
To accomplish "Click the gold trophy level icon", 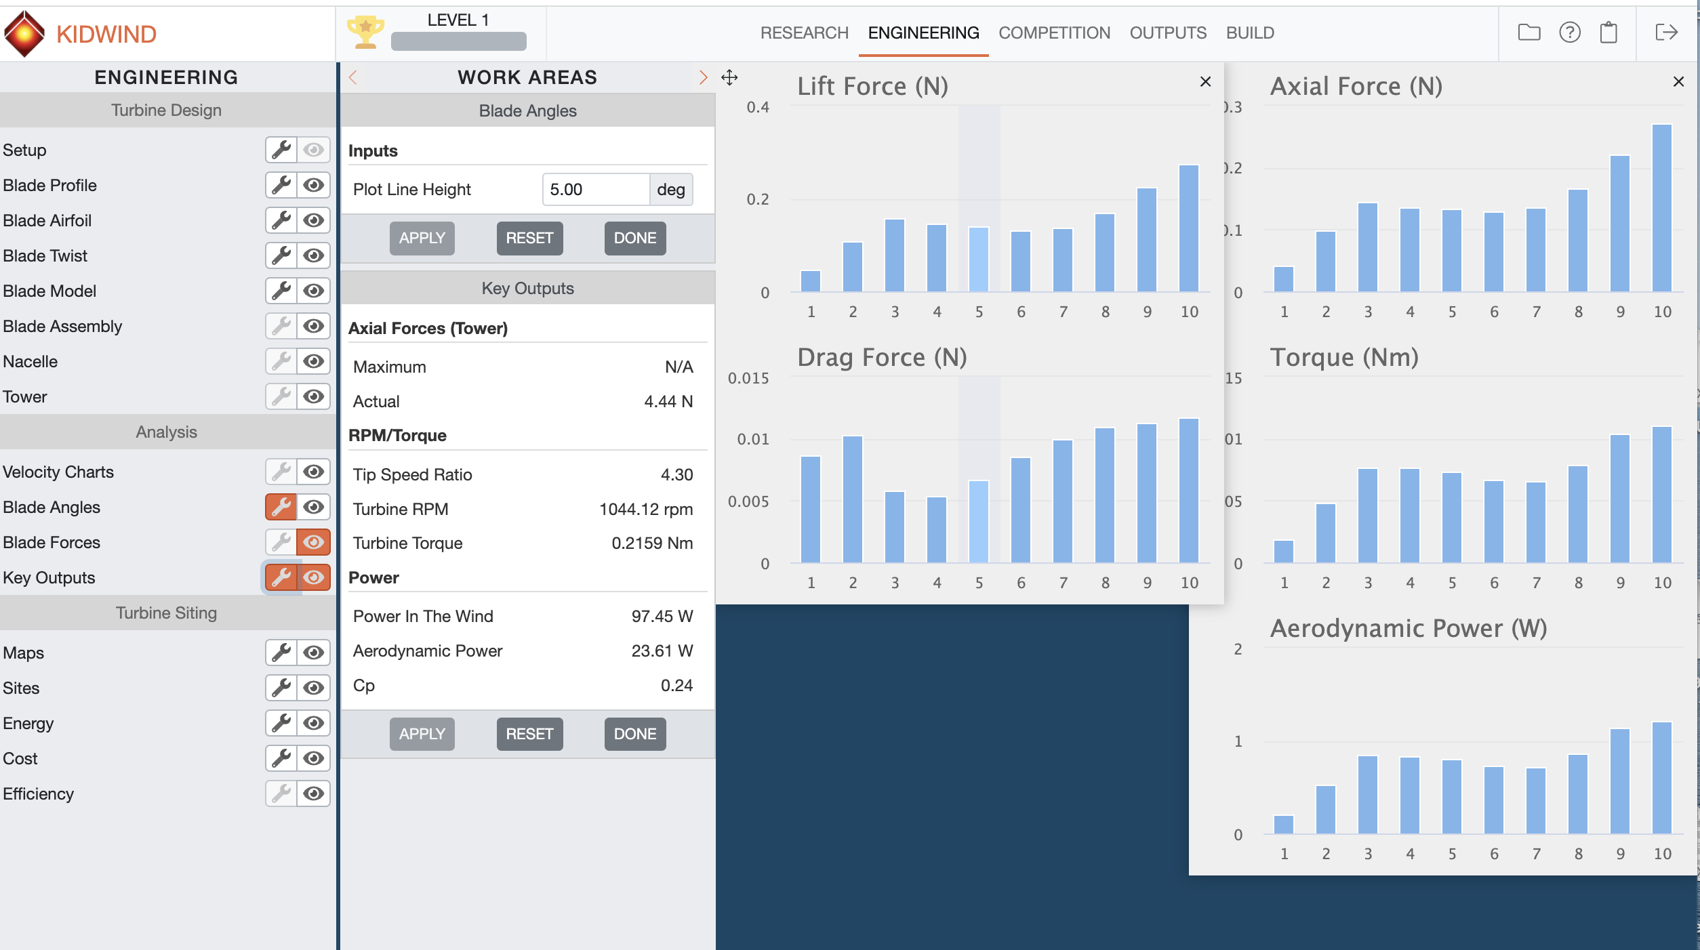I will coord(365,33).
